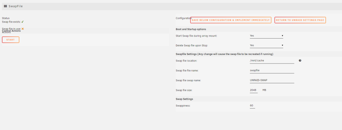Viewport: 342px width, 130px height.
Task: Click the Swap file size field showing 2048
Action: point(254,90)
